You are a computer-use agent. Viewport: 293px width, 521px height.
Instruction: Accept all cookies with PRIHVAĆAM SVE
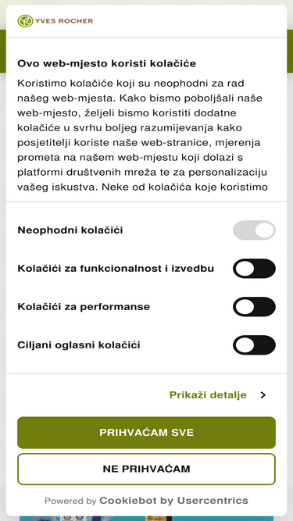tap(147, 433)
